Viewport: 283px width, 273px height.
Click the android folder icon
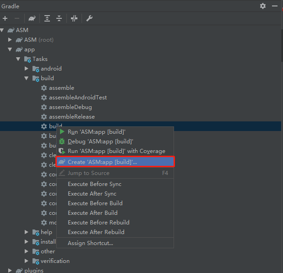pyautogui.click(x=36, y=69)
